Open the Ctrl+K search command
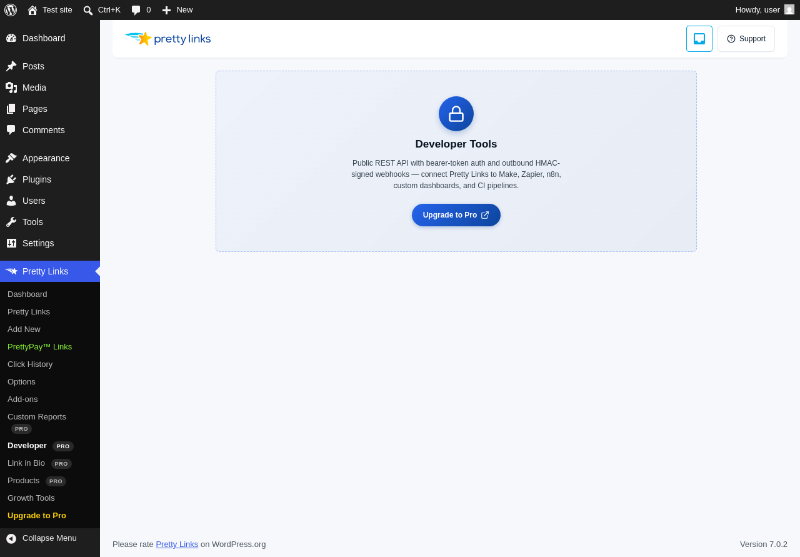The height and width of the screenshot is (557, 800). pos(102,10)
